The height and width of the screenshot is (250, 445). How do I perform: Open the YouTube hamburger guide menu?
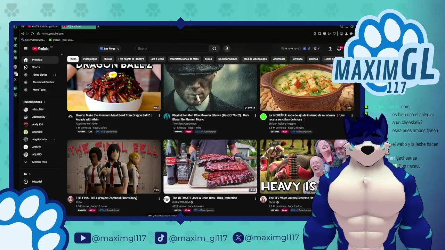[x=26, y=49]
